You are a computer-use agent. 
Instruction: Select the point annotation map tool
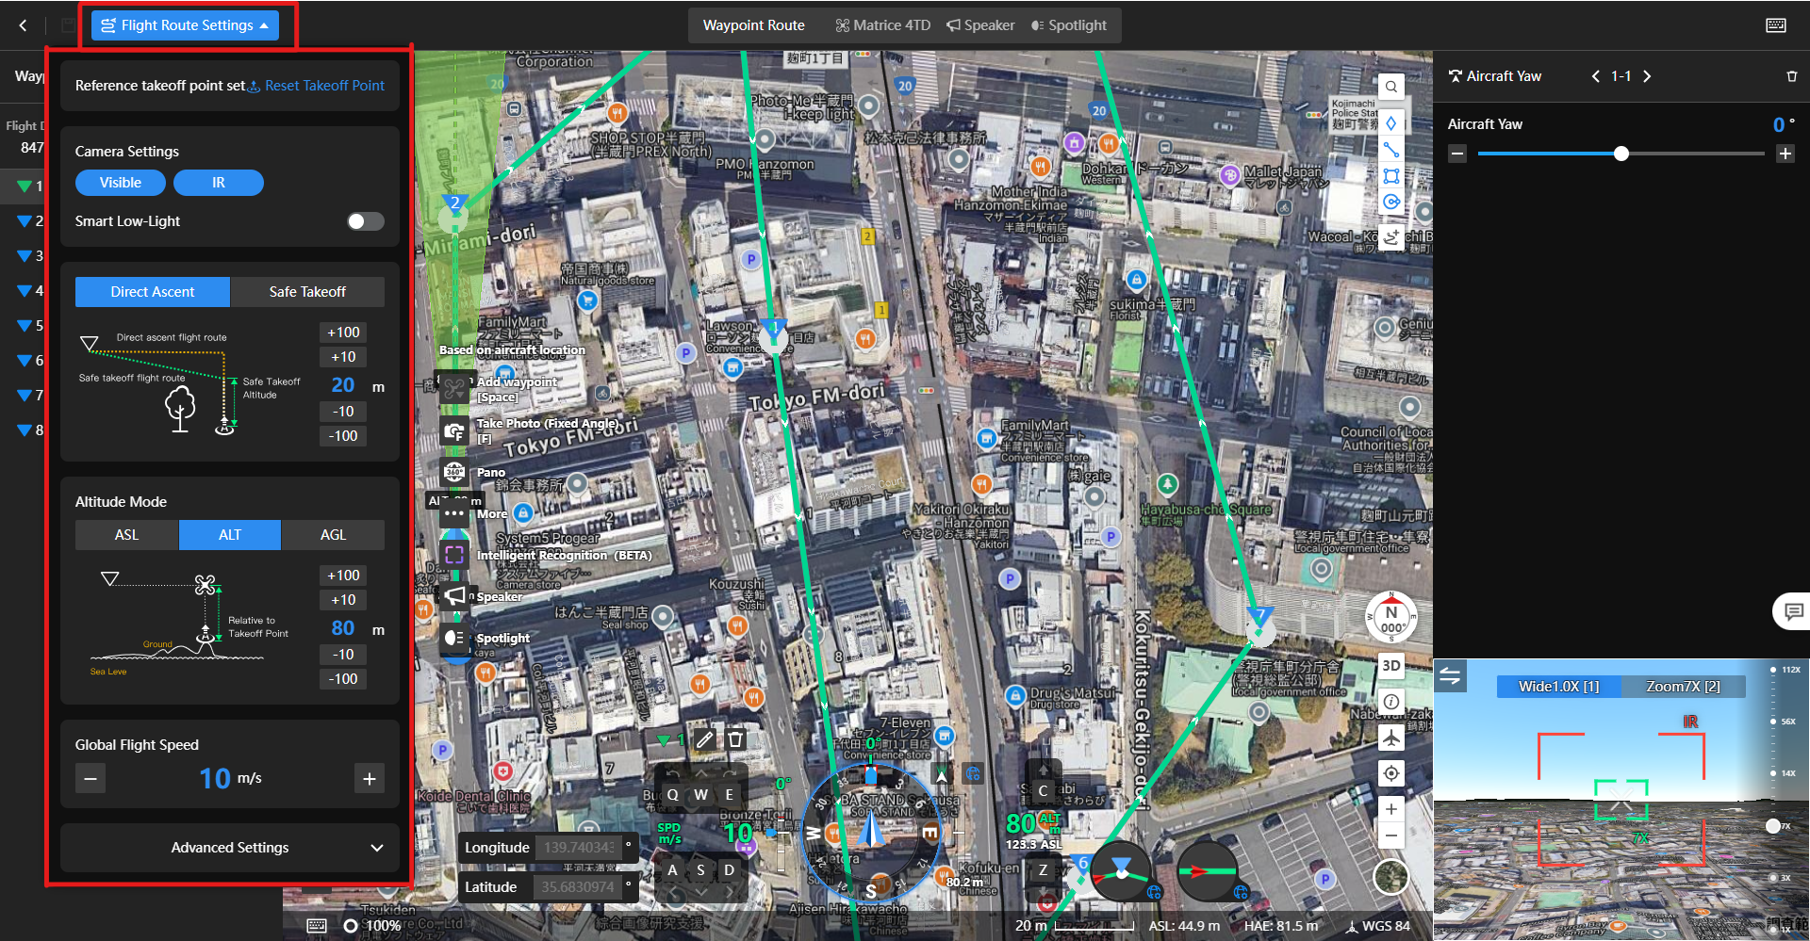pyautogui.click(x=1391, y=123)
